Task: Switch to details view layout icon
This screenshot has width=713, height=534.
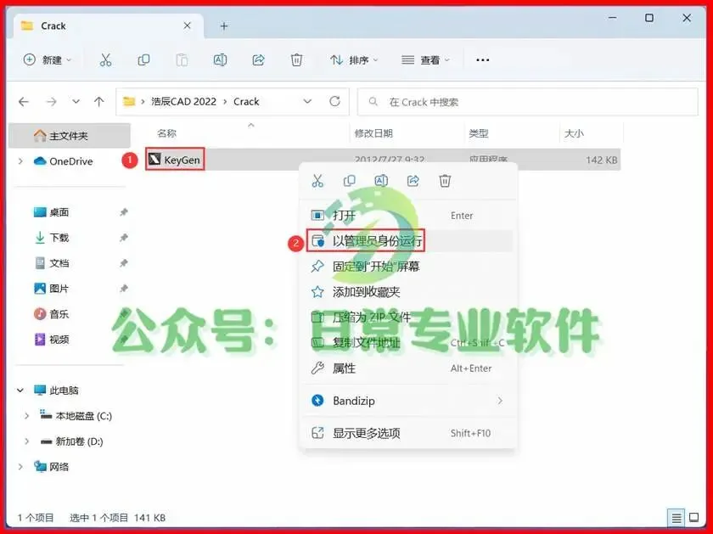Action: click(x=677, y=517)
